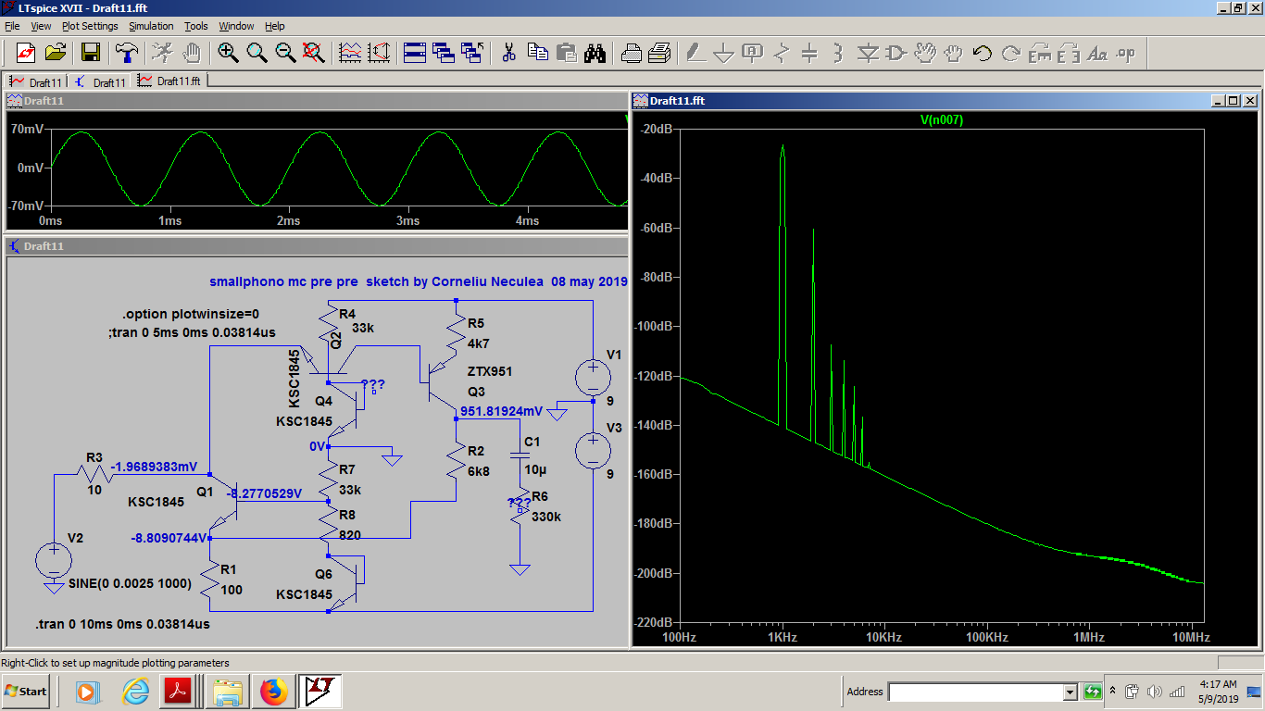Open Internet Explorer from the taskbar
This screenshot has width=1265, height=711.
pyautogui.click(x=135, y=692)
